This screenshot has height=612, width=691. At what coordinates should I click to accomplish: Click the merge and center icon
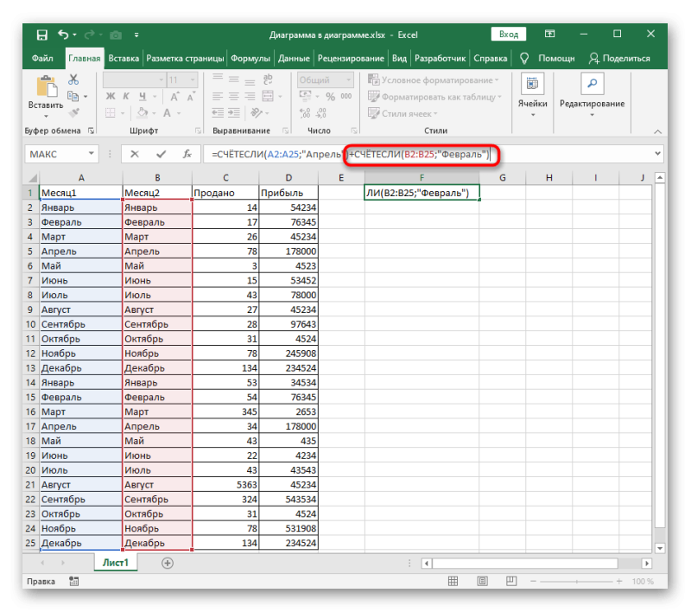coord(268,96)
